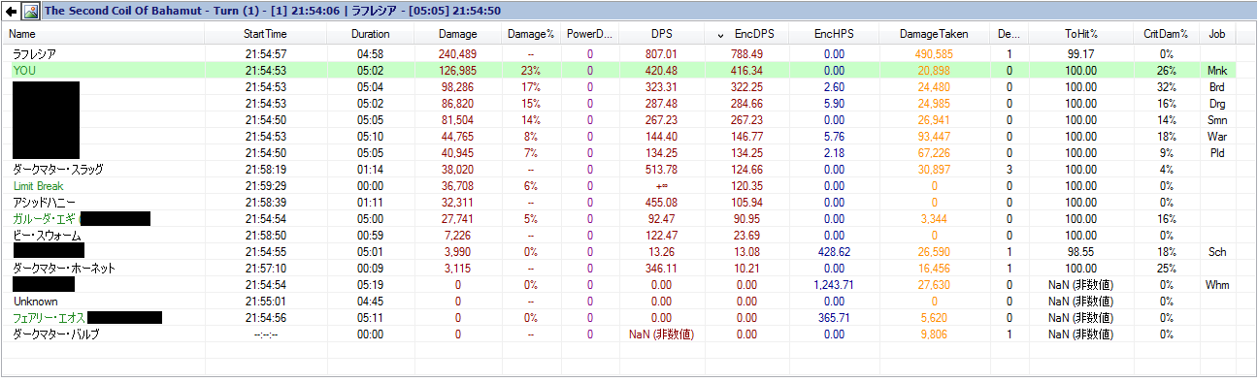Click the DamageTaken value 93,447
1258x382 pixels.
click(x=934, y=137)
